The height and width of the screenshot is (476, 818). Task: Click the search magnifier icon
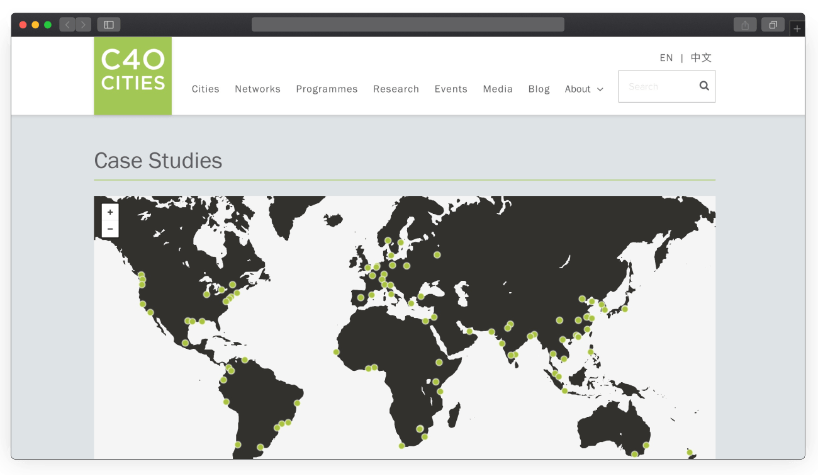[704, 86]
